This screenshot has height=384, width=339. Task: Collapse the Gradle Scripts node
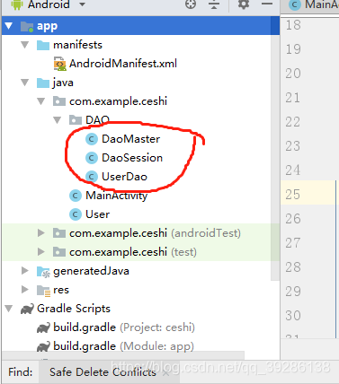tap(9, 309)
